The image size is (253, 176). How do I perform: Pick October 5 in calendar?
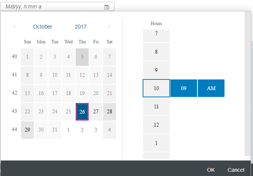coord(82,57)
